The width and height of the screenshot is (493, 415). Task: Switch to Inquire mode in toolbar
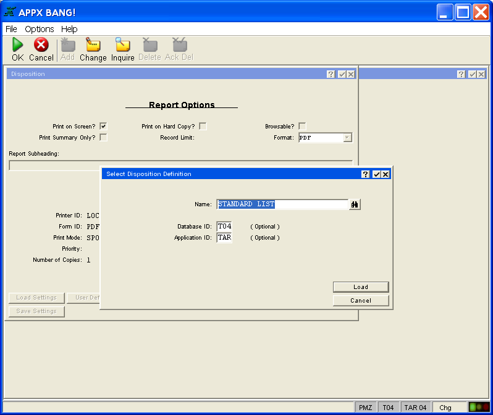(122, 45)
